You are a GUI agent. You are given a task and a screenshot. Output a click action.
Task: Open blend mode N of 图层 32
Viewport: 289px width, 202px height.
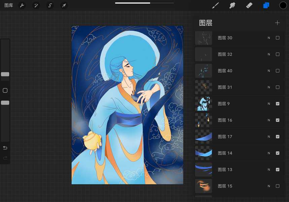coord(269,54)
